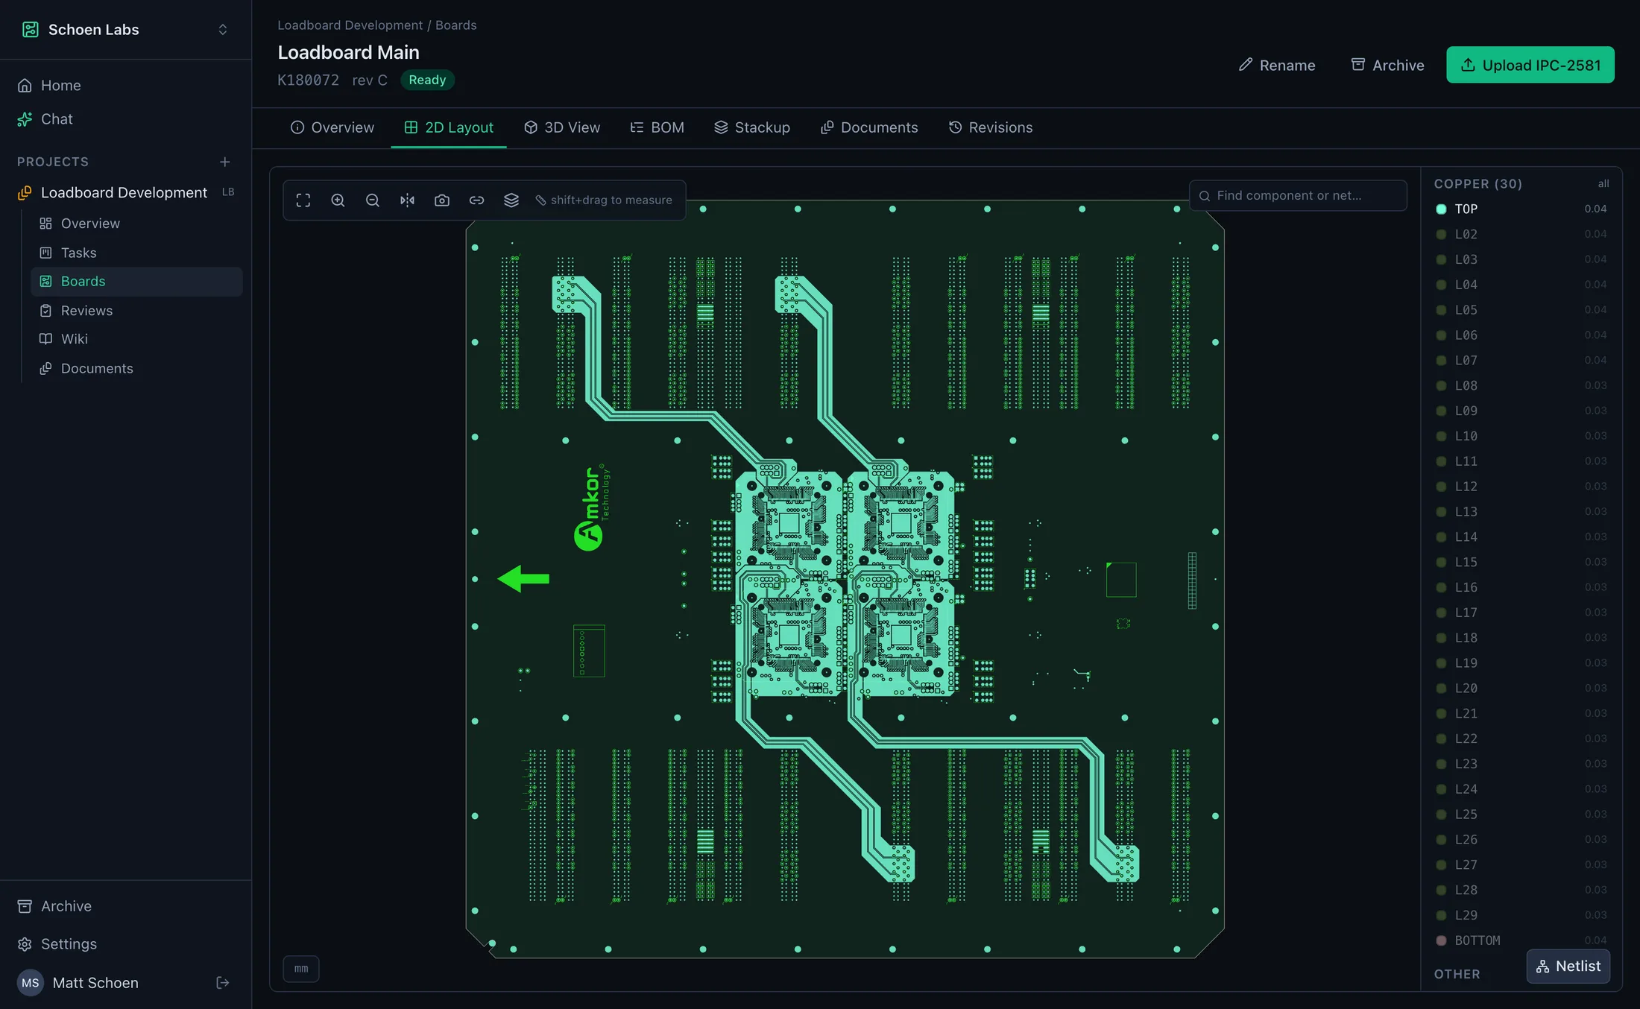
Task: Zoom in on the board layout
Action: point(338,200)
